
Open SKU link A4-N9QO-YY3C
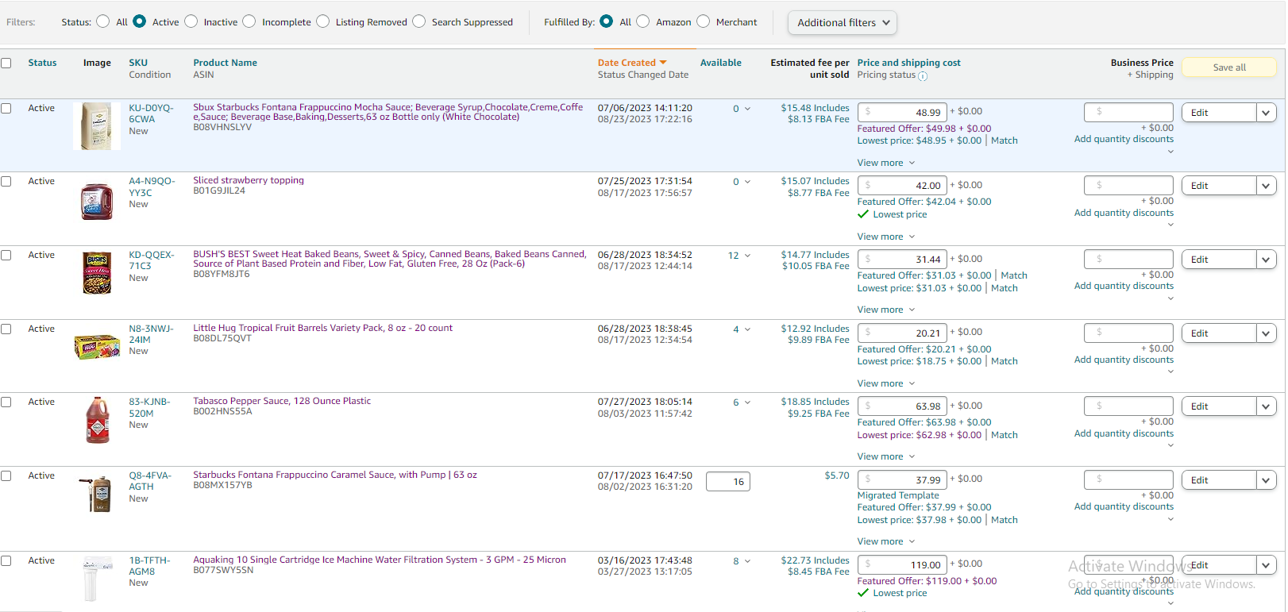pyautogui.click(x=152, y=187)
